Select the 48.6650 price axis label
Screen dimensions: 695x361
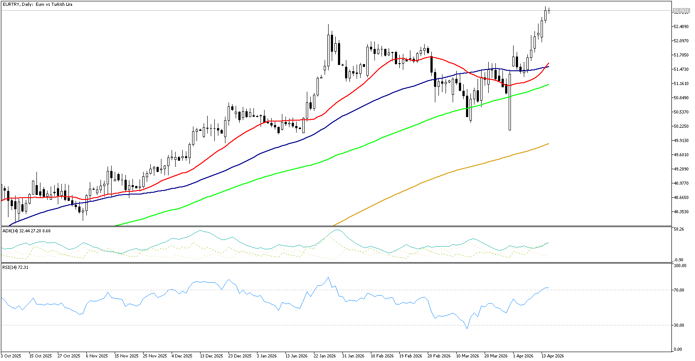pyautogui.click(x=681, y=198)
